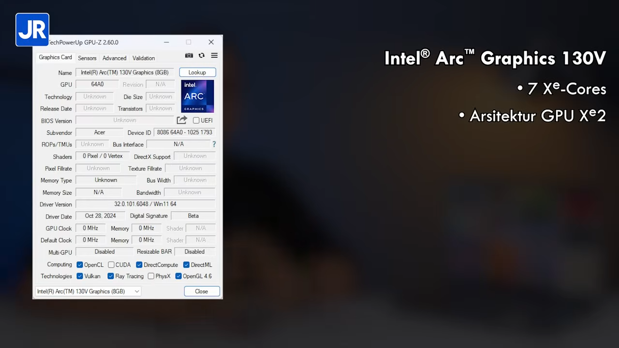Toggle the UEFI checkbox
Image resolution: width=619 pixels, height=348 pixels.
[x=196, y=120]
